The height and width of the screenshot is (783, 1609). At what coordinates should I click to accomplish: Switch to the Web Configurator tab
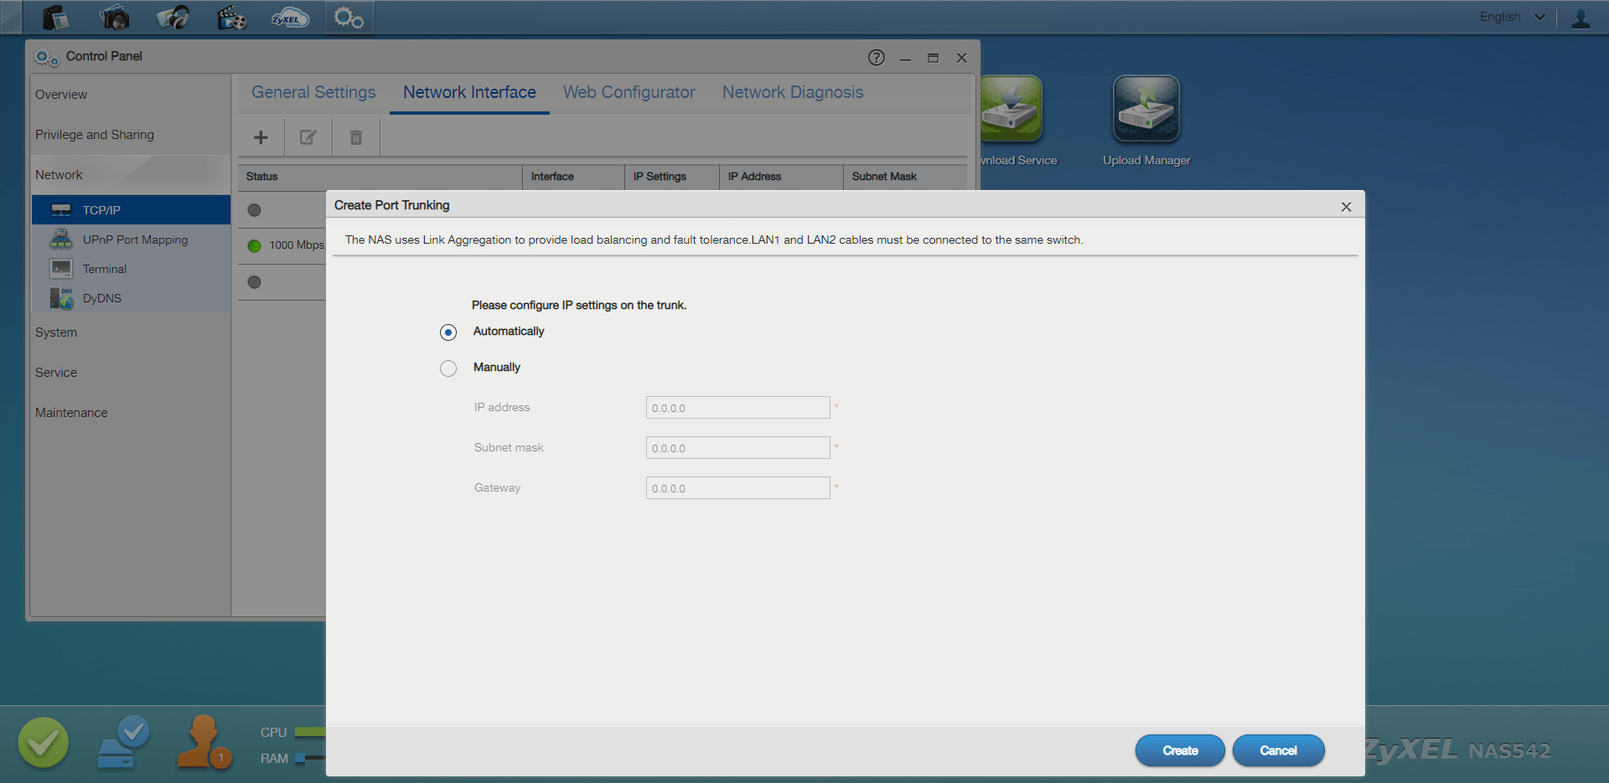tap(629, 92)
